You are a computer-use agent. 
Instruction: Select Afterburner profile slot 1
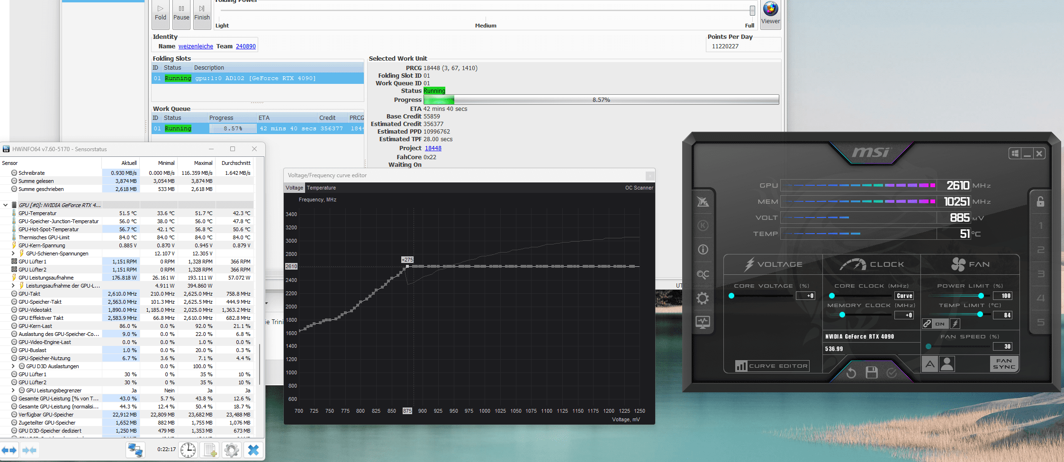click(1041, 226)
